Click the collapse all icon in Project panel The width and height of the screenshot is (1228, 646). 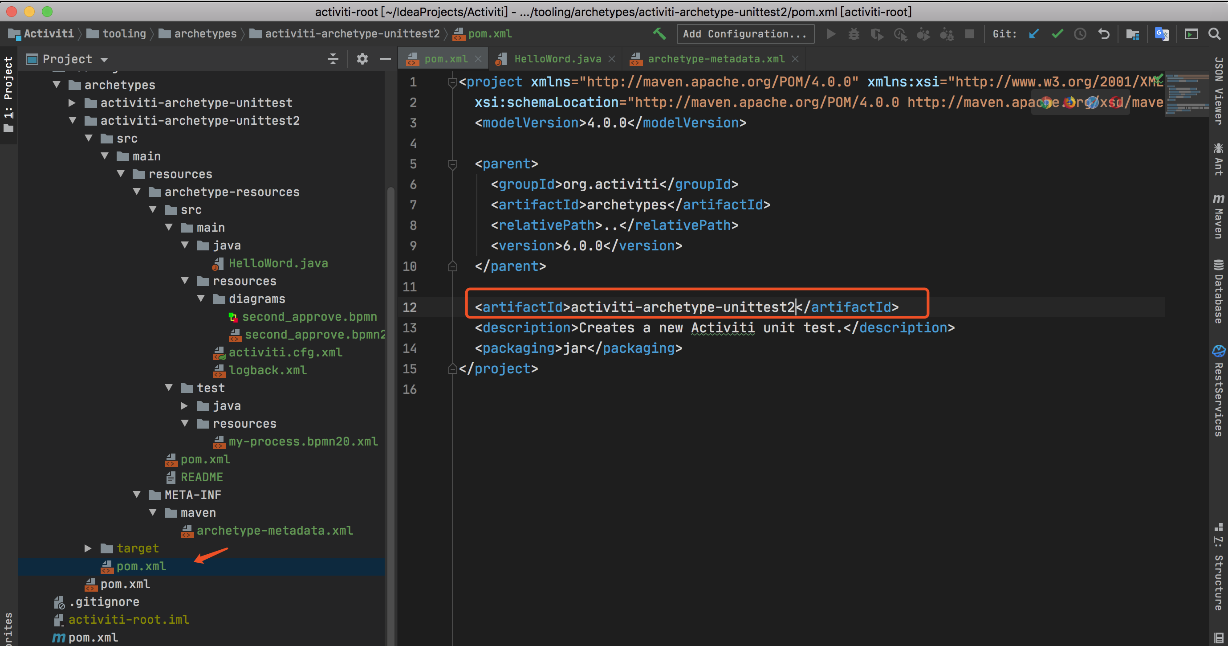pyautogui.click(x=333, y=59)
